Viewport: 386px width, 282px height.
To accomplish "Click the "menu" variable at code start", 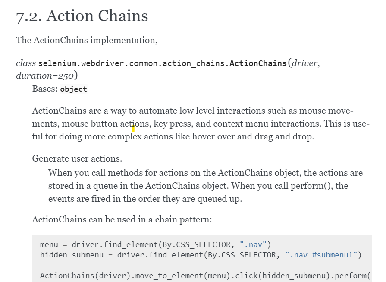I will point(49,244).
